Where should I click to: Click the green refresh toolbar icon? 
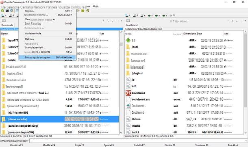(x=2, y=11)
